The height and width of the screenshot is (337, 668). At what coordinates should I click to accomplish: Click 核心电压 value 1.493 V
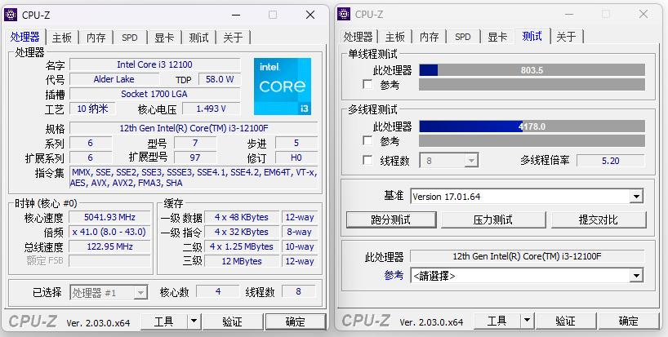coord(211,109)
